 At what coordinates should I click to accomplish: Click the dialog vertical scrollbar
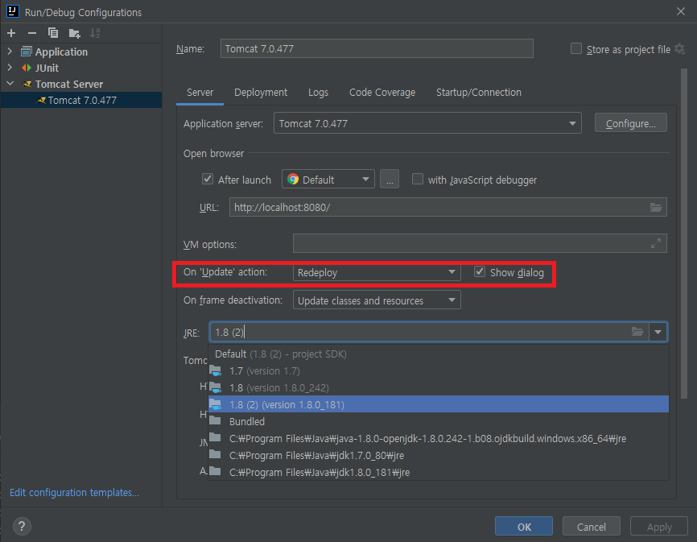pos(684,234)
